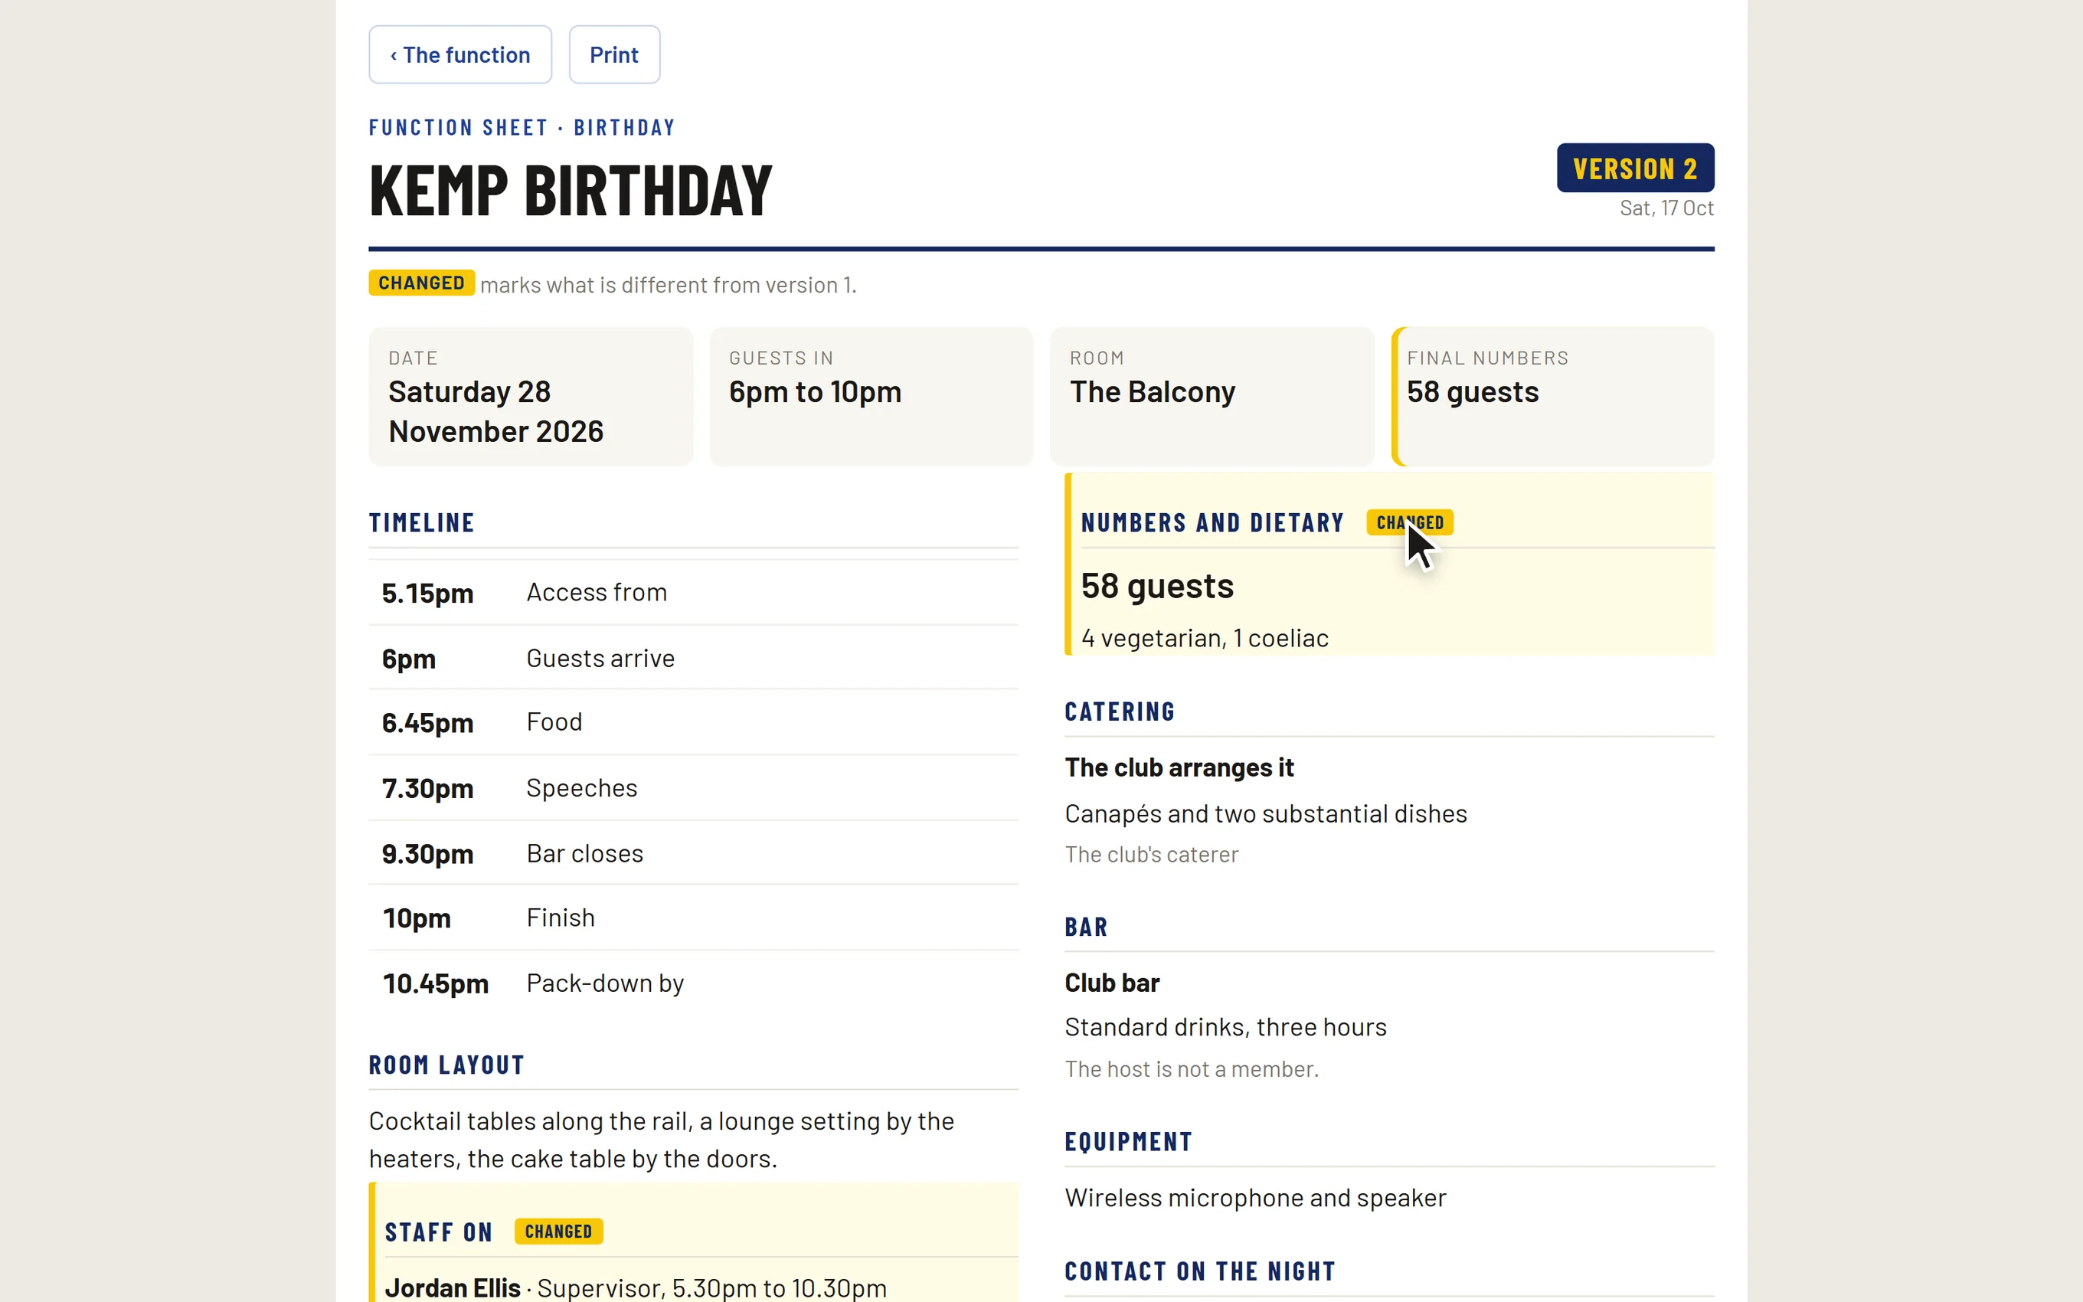Image resolution: width=2083 pixels, height=1302 pixels.
Task: Select the Club bar text
Action: click(x=1111, y=983)
